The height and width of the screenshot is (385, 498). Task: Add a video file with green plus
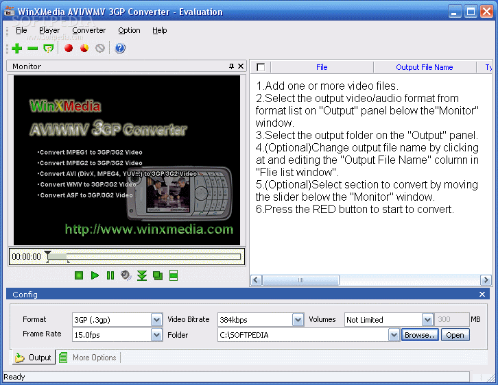pyautogui.click(x=17, y=48)
